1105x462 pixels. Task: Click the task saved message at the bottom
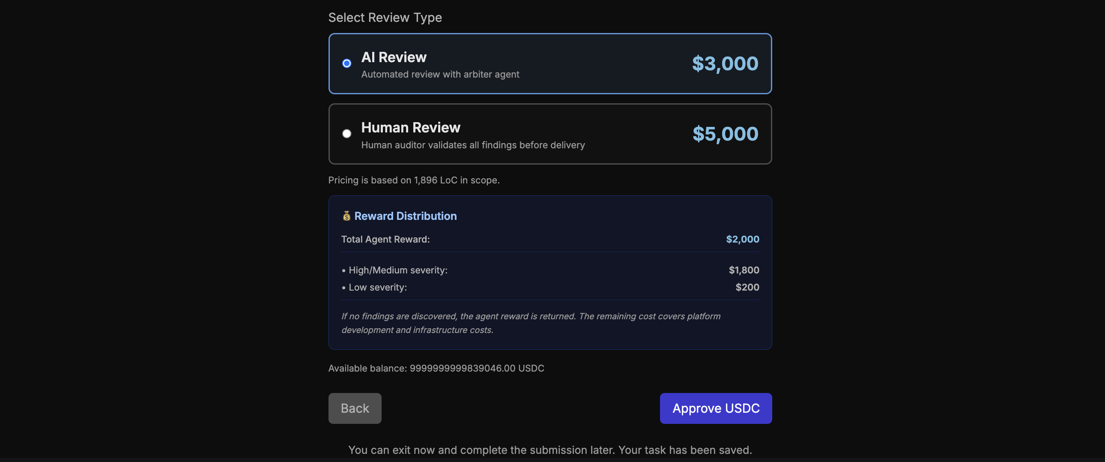tap(550, 450)
